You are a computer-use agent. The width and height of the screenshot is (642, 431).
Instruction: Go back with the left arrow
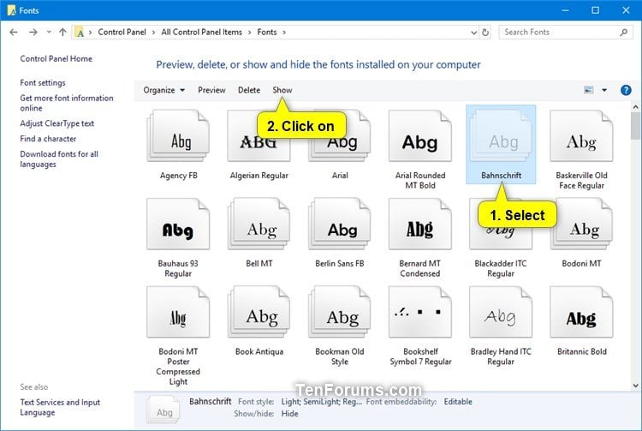14,32
